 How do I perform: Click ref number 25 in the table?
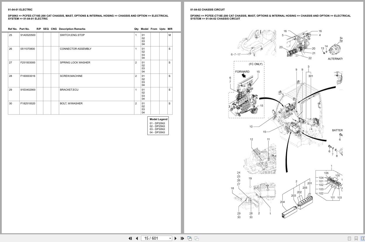click(11, 35)
